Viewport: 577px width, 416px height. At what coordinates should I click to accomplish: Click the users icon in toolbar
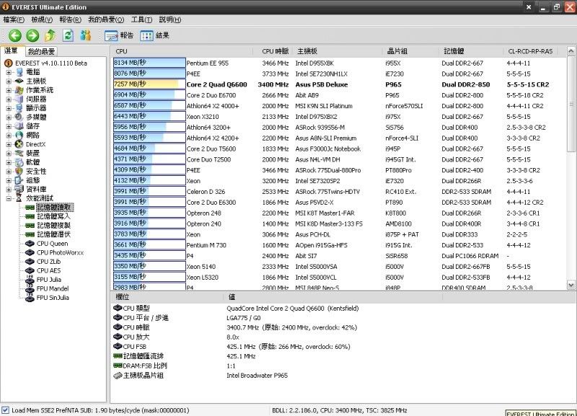point(87,35)
